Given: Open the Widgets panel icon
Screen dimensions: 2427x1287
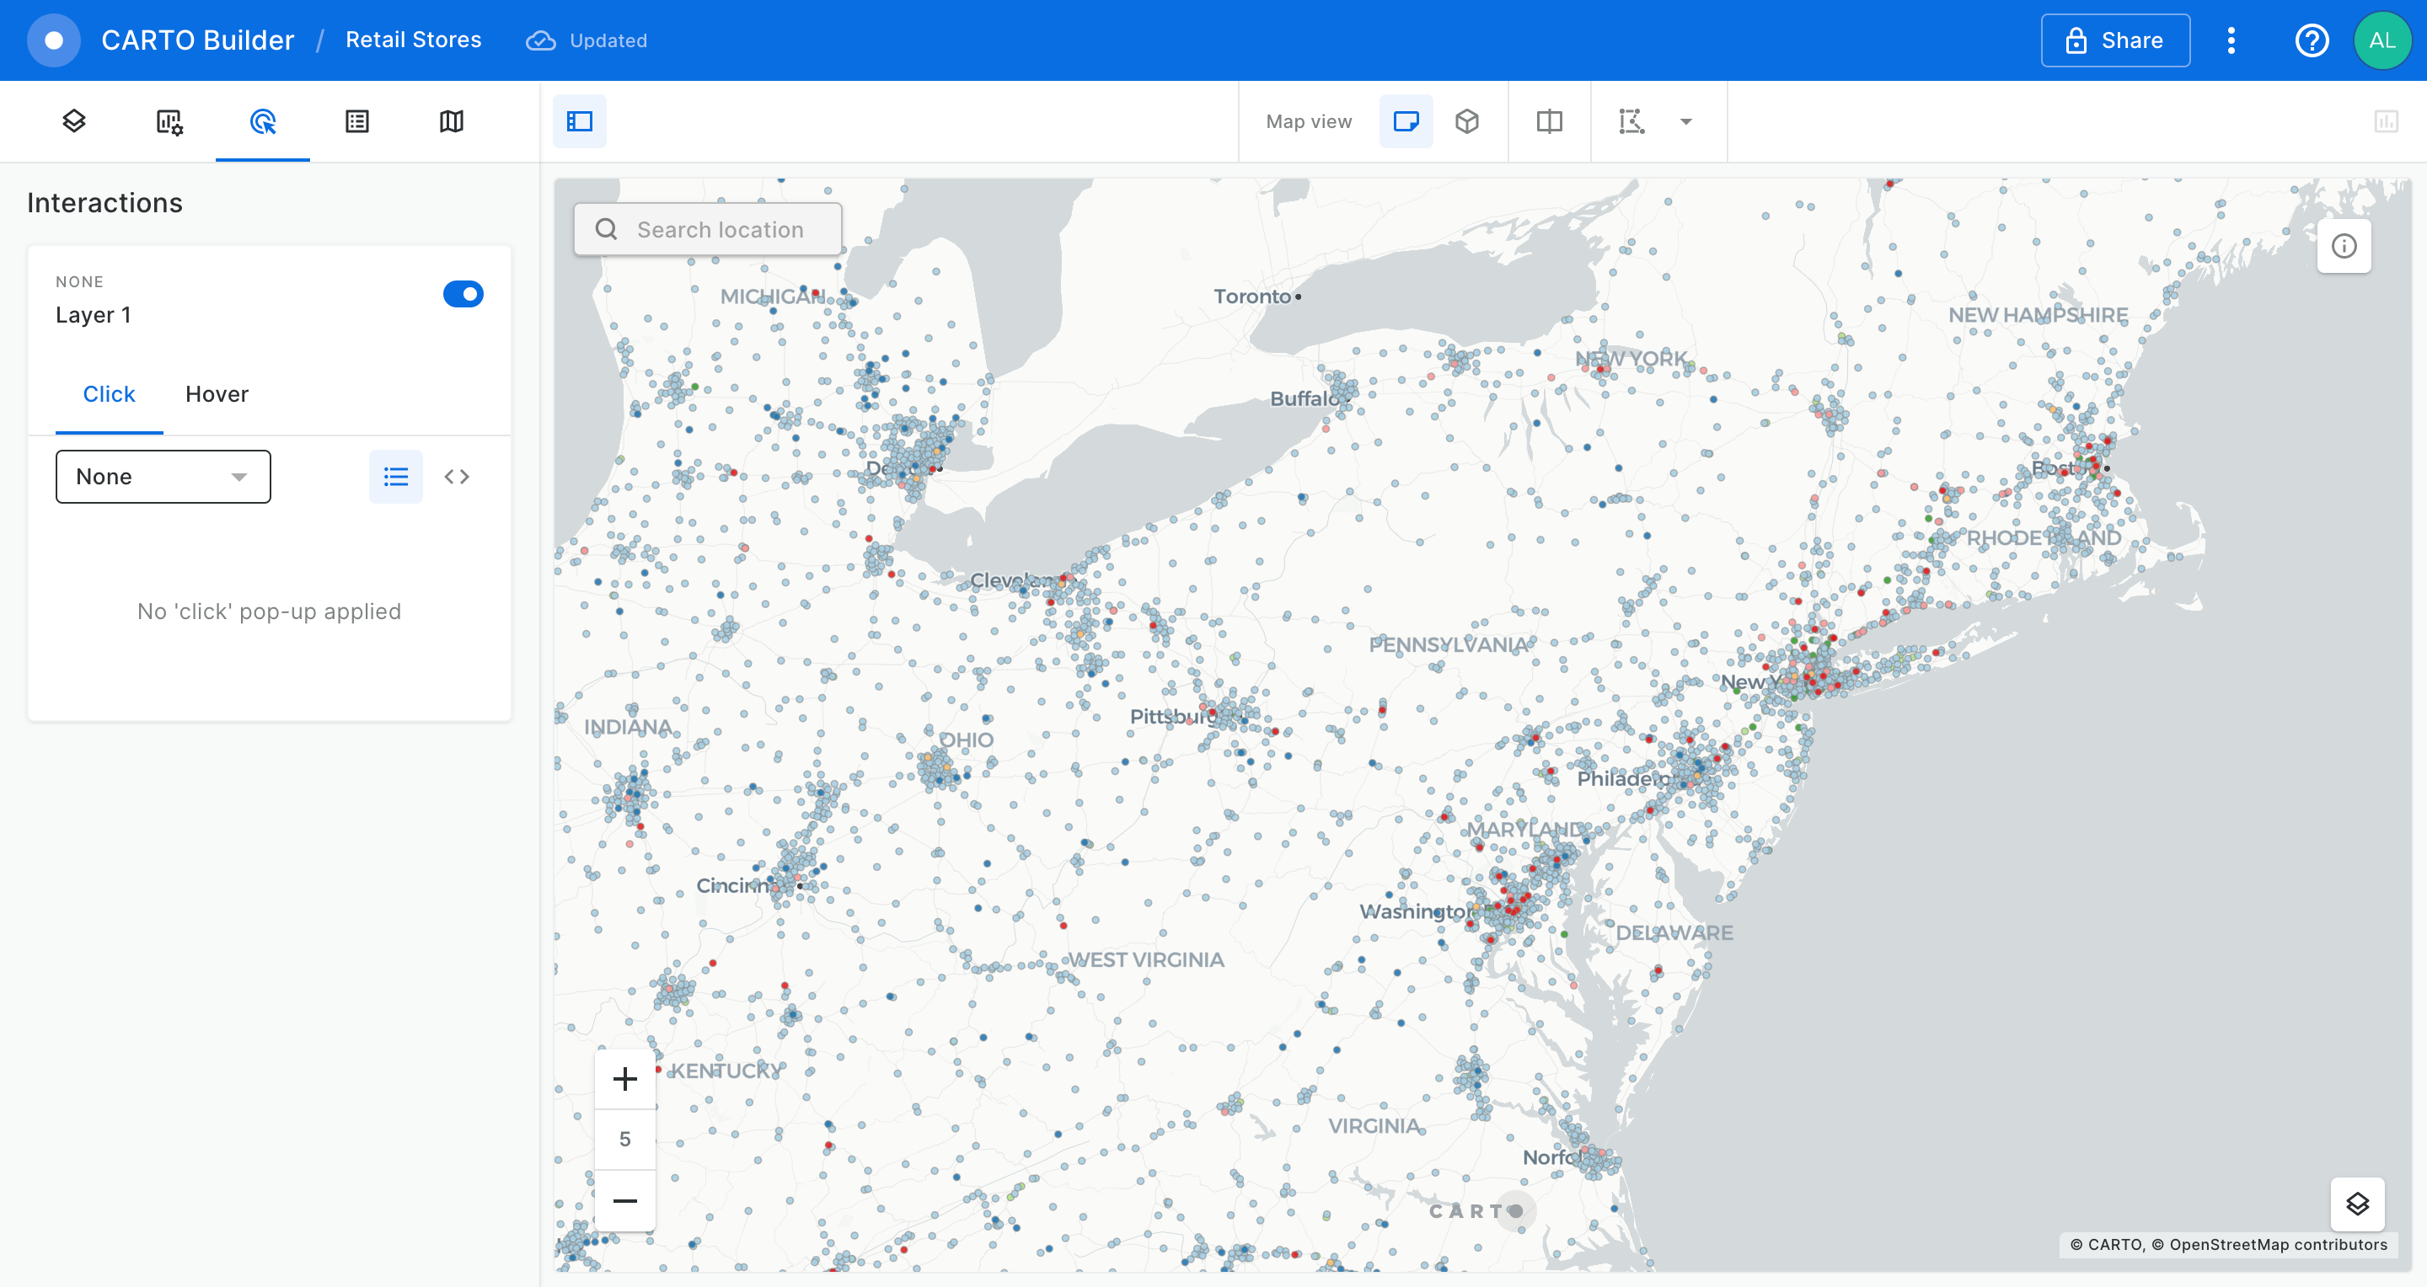Looking at the screenshot, I should [x=169, y=120].
